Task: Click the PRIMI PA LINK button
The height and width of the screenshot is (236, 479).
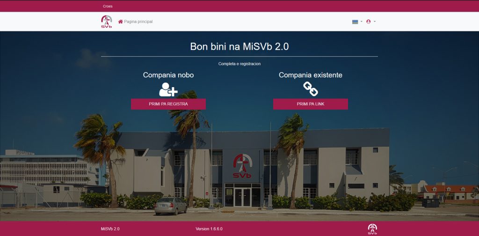Action: click(311, 104)
